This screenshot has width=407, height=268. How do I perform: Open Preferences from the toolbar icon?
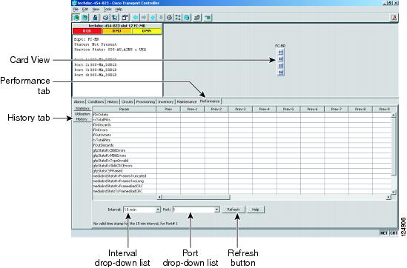coord(125,17)
